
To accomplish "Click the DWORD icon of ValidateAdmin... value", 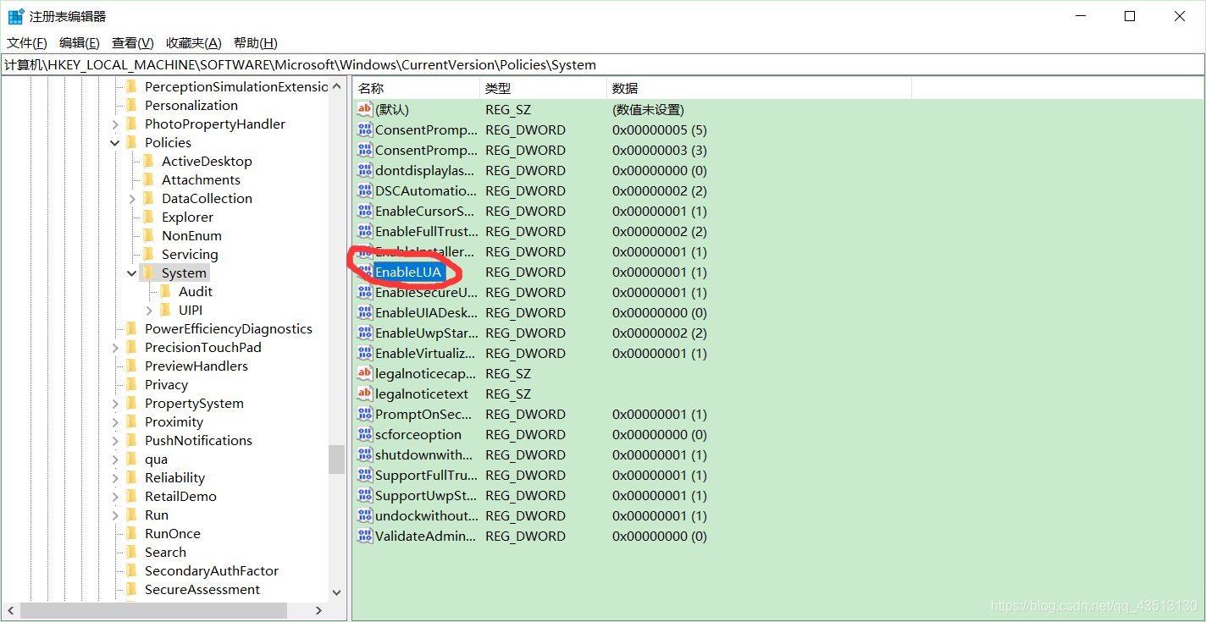I will pos(365,536).
